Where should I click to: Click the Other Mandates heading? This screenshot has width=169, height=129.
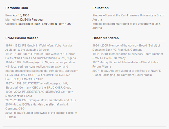tap(106, 38)
